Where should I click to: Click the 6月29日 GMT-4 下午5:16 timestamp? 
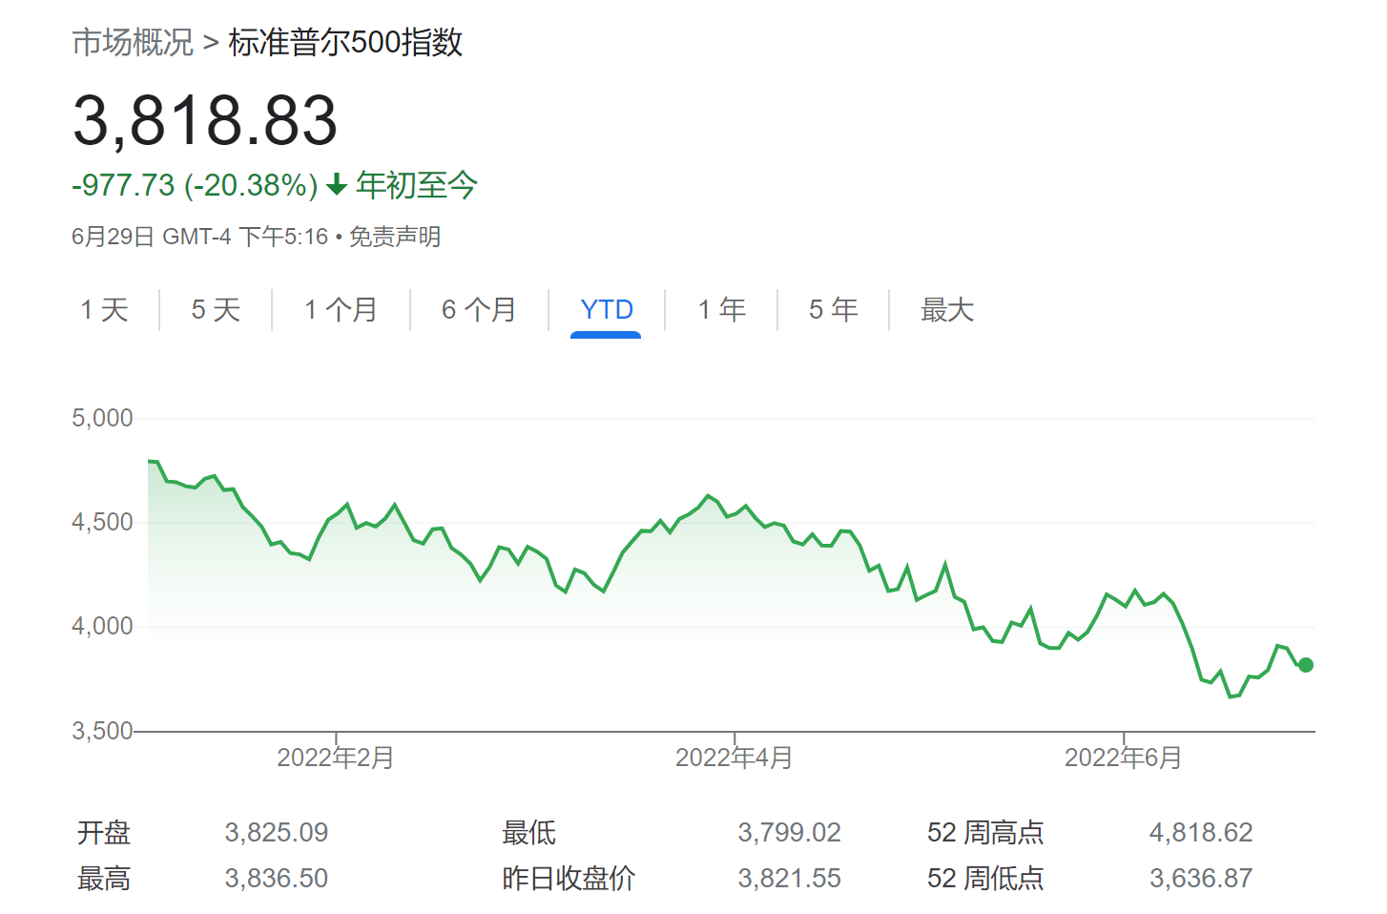click(200, 237)
